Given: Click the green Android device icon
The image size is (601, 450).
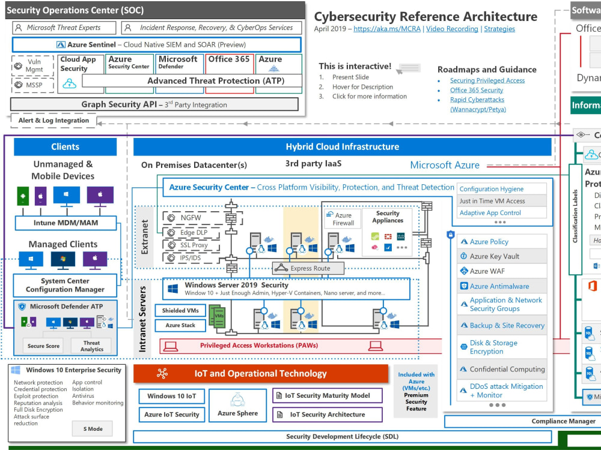Looking at the screenshot, I should (23, 196).
